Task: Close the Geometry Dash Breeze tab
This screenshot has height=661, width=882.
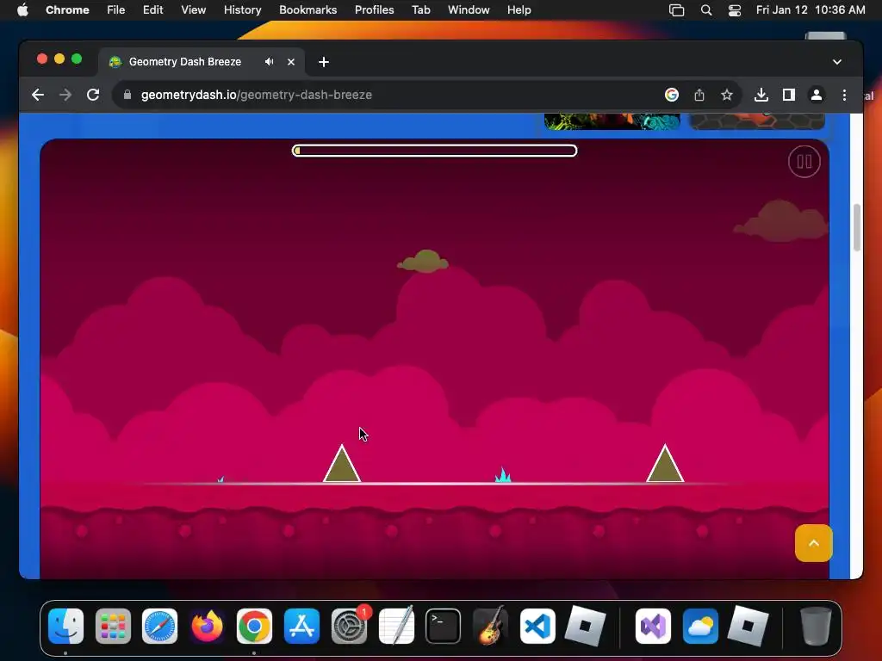Action: 291,62
